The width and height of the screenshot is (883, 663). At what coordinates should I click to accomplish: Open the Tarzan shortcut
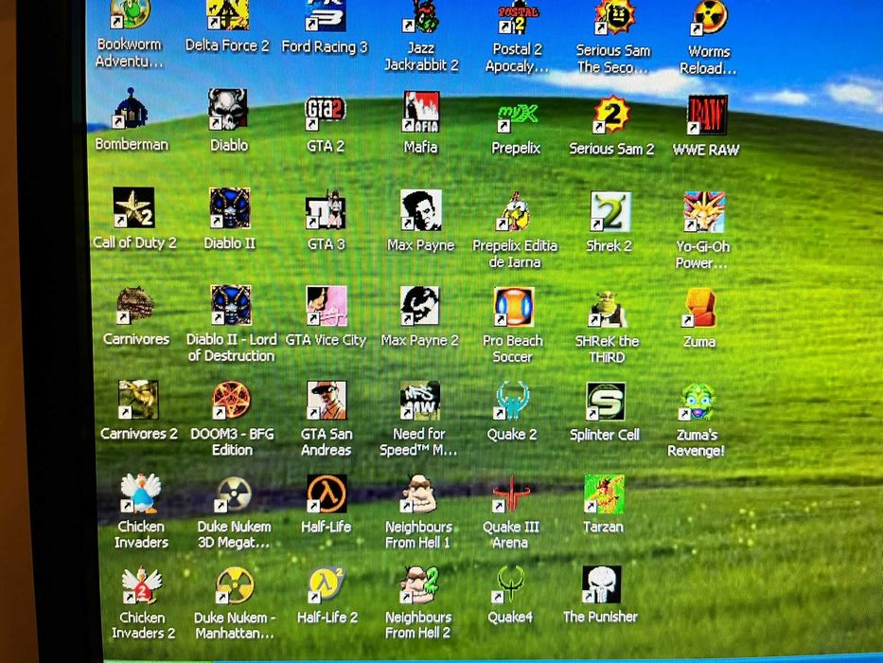click(x=604, y=494)
